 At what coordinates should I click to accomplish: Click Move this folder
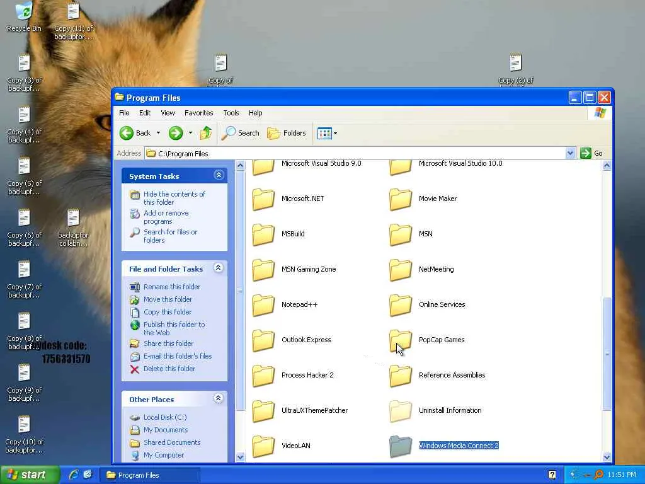pos(168,299)
